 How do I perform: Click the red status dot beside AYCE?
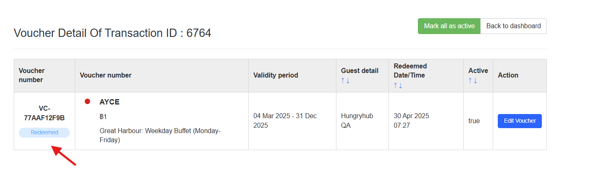(x=87, y=102)
